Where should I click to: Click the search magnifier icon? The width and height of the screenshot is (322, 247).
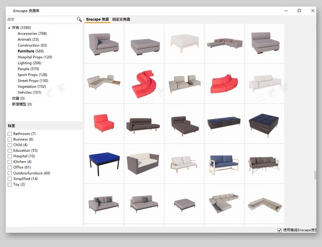(x=79, y=20)
